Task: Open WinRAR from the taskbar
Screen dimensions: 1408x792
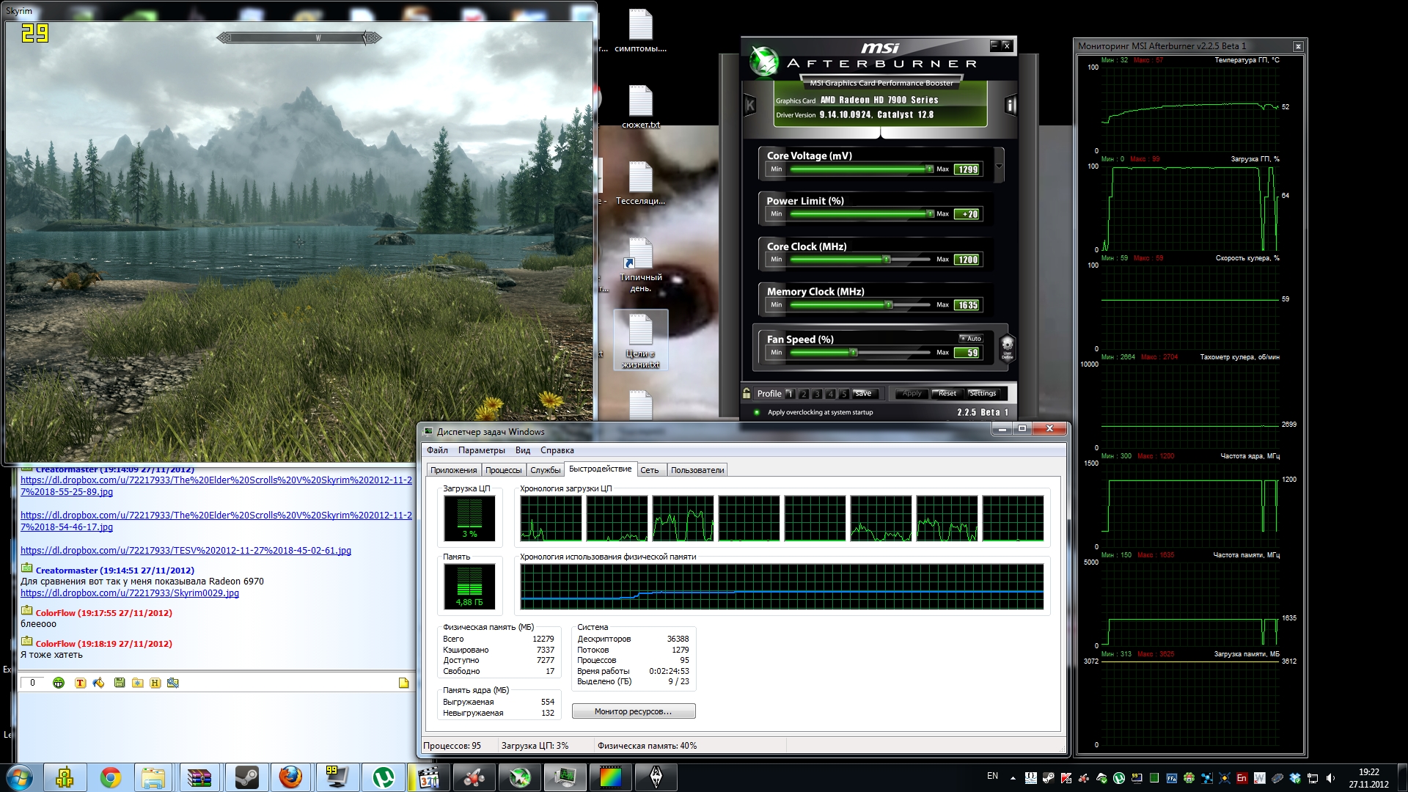Action: click(x=199, y=777)
